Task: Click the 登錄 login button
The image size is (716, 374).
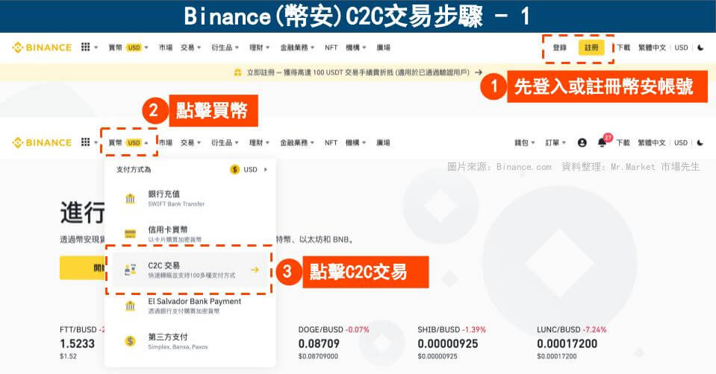Action: [x=560, y=48]
